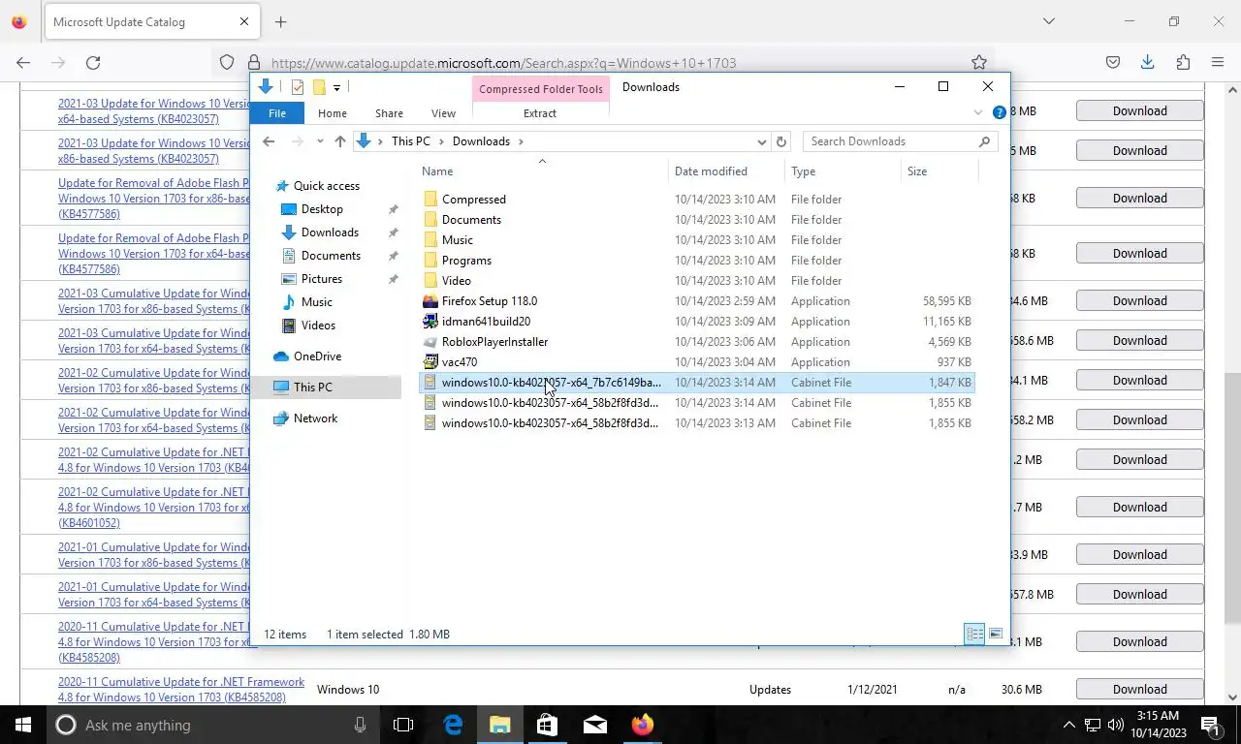Select the vac470 application file

[x=697, y=362]
